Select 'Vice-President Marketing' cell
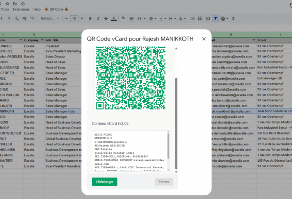The height and width of the screenshot is (199, 292). tap(63, 51)
